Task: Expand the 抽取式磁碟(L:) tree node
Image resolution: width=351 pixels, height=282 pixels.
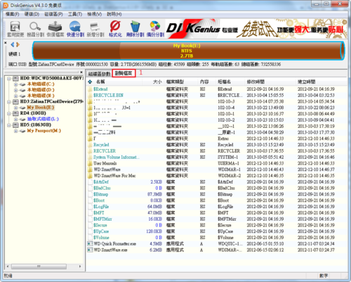Action: click(15, 120)
